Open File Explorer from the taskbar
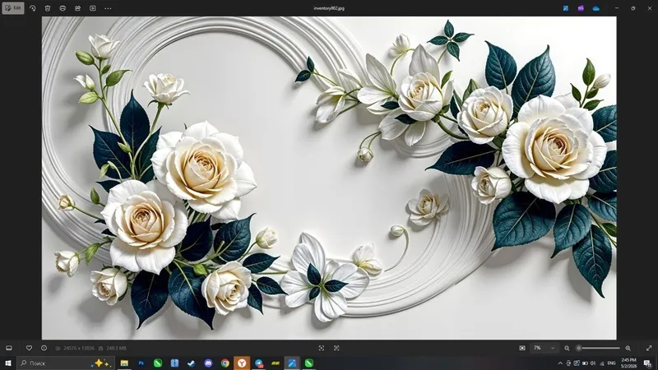Viewport: 658px width, 370px height. (x=124, y=363)
